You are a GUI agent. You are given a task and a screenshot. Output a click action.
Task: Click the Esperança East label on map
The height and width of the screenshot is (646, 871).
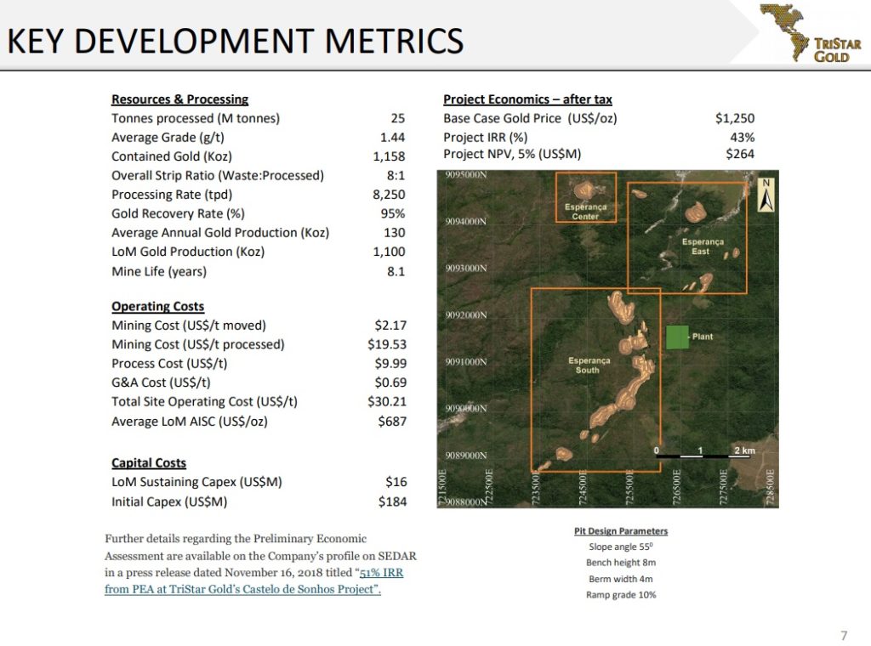tap(703, 246)
